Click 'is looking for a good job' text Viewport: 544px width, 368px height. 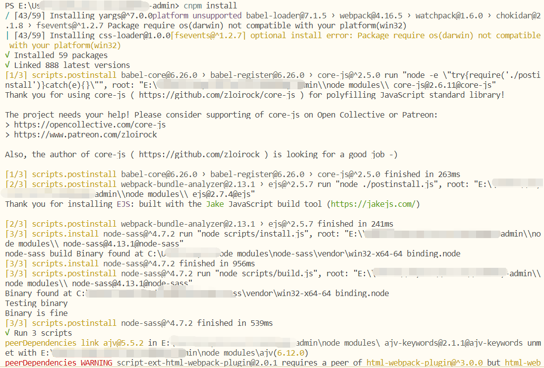329,154
